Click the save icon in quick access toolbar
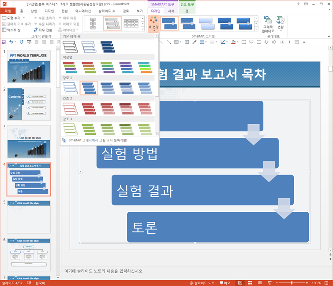 click(4, 42)
